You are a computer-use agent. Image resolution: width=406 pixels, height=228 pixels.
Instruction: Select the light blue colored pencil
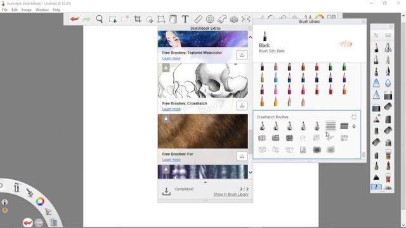[x=275, y=77]
